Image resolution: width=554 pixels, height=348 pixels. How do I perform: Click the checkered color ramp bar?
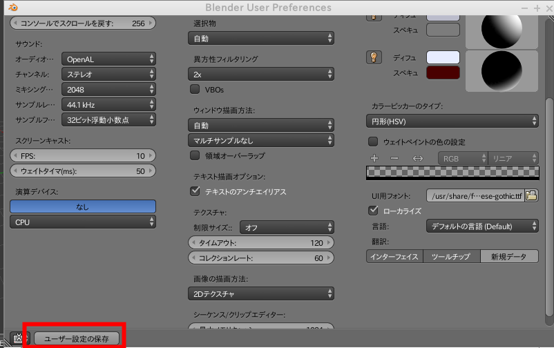pos(452,173)
